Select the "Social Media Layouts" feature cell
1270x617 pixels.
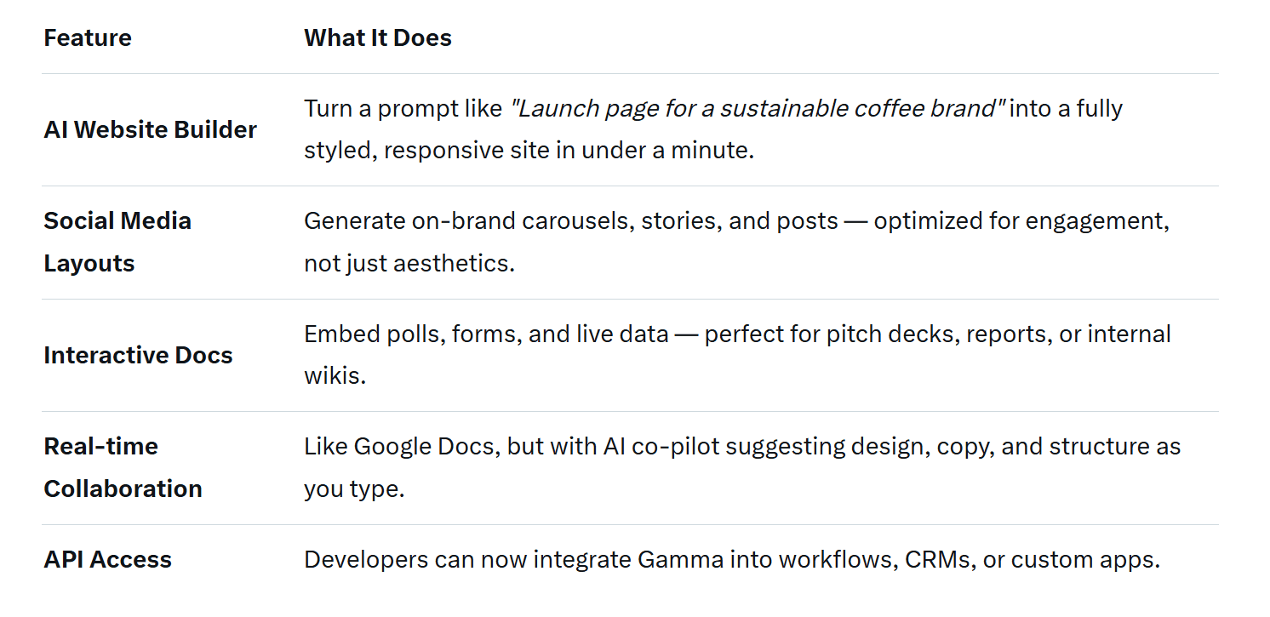click(117, 242)
